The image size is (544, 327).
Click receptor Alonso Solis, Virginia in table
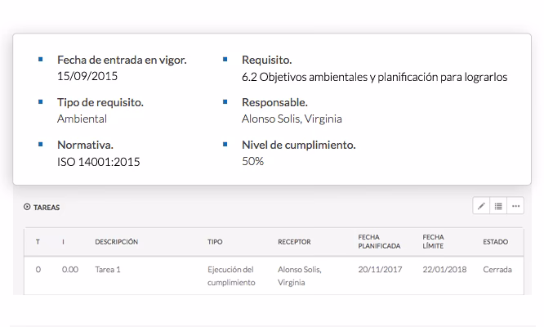pyautogui.click(x=299, y=275)
